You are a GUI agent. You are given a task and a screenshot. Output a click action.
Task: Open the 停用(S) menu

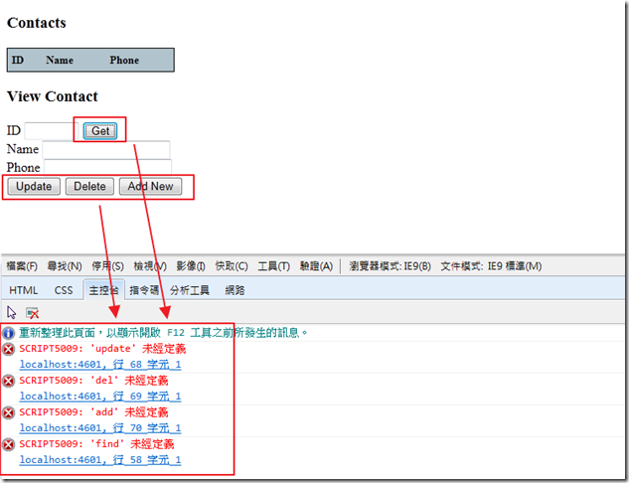pos(108,266)
